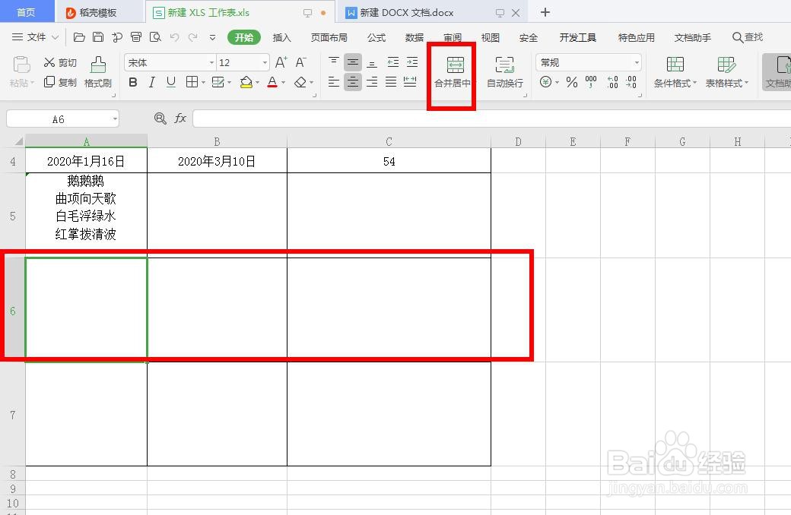
Task: Click fill color yellow bucket
Action: point(246,82)
